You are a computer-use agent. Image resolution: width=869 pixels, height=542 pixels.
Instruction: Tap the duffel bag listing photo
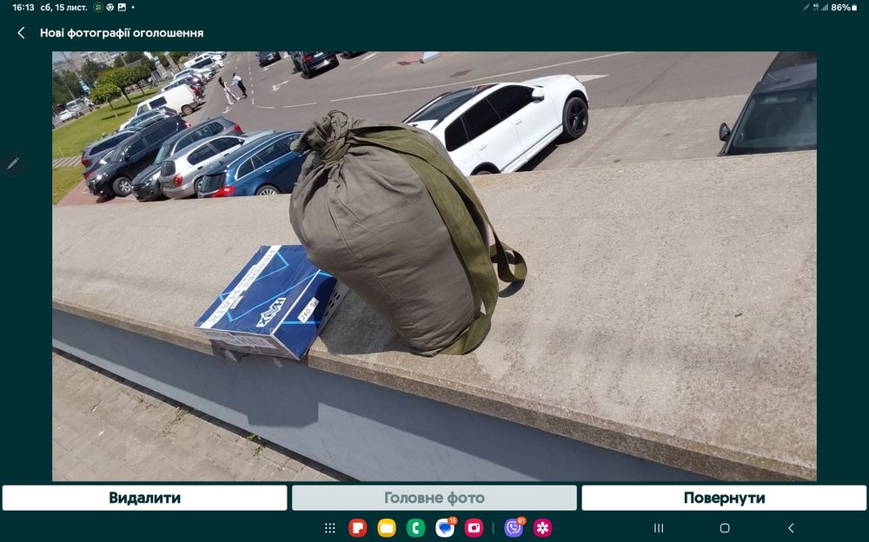(x=434, y=266)
